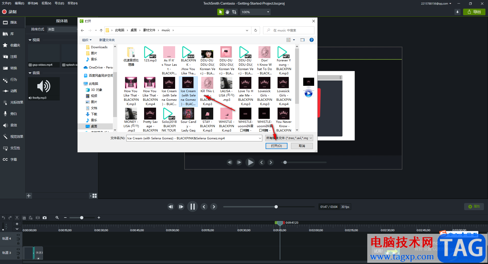This screenshot has width=488, height=264.
Task: Select the Crop tool in canvas toolbar
Action: point(234,12)
